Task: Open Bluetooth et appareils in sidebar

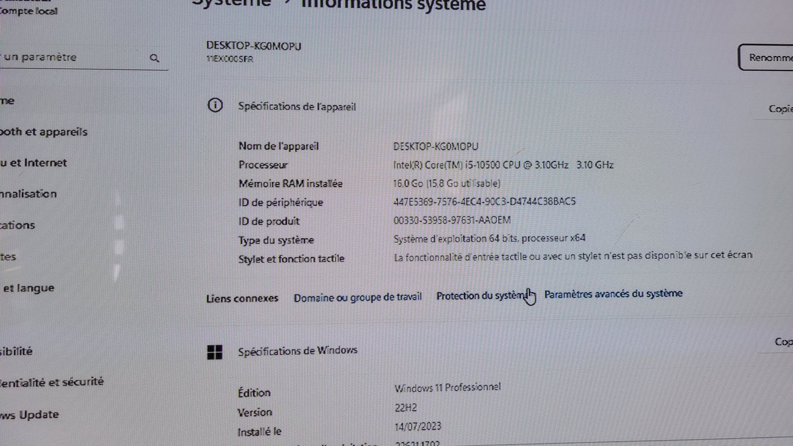Action: tap(43, 132)
